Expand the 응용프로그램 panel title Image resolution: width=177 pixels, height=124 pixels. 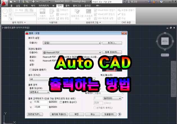93,22
